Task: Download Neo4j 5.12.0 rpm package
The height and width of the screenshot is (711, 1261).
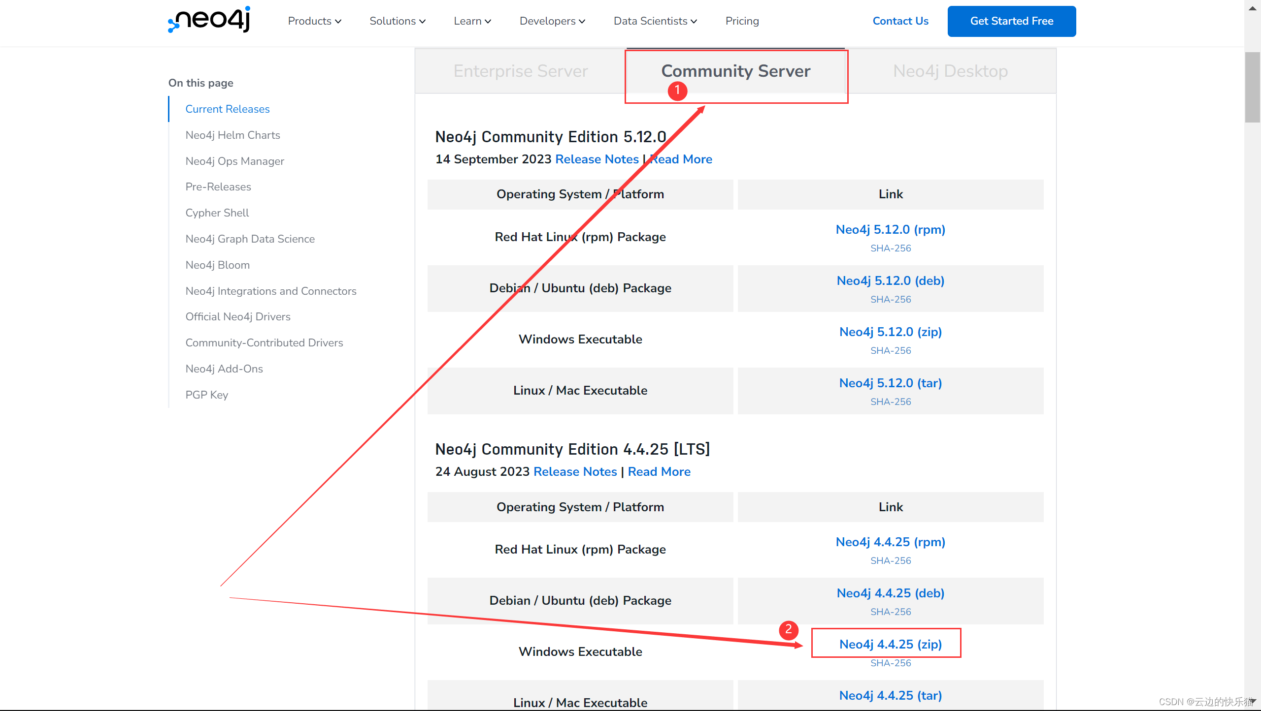Action: (x=890, y=230)
